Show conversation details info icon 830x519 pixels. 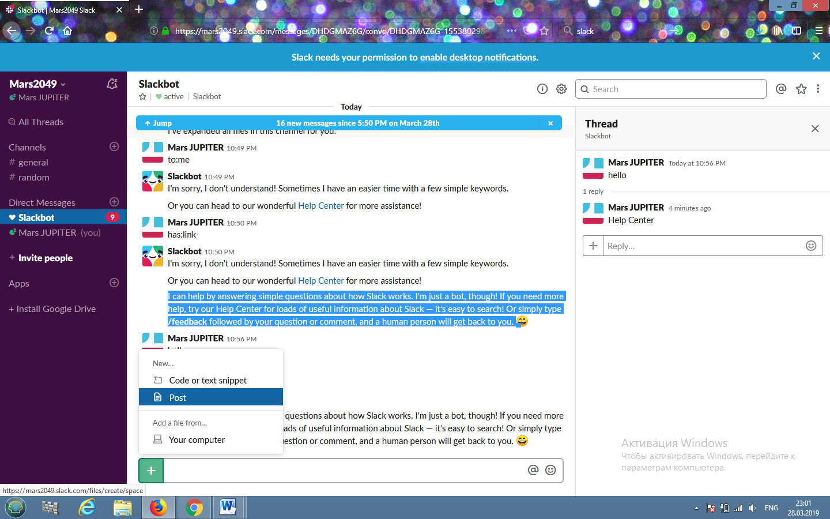542,89
